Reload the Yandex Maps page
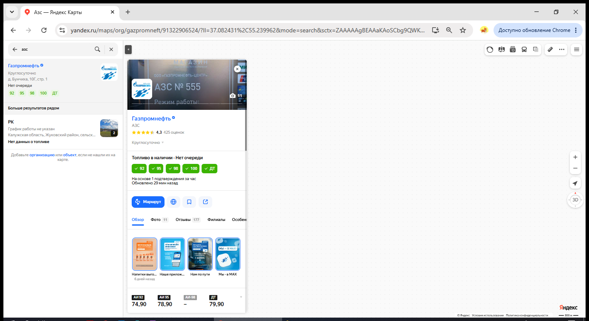 point(44,30)
